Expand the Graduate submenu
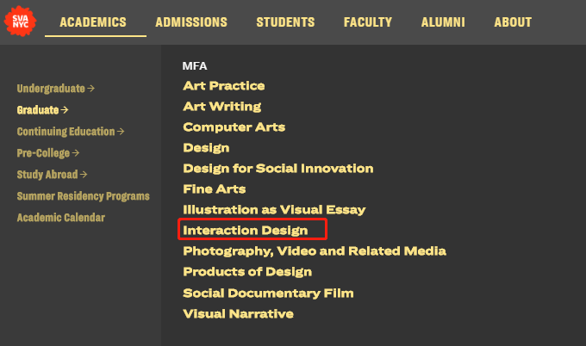 (42, 110)
